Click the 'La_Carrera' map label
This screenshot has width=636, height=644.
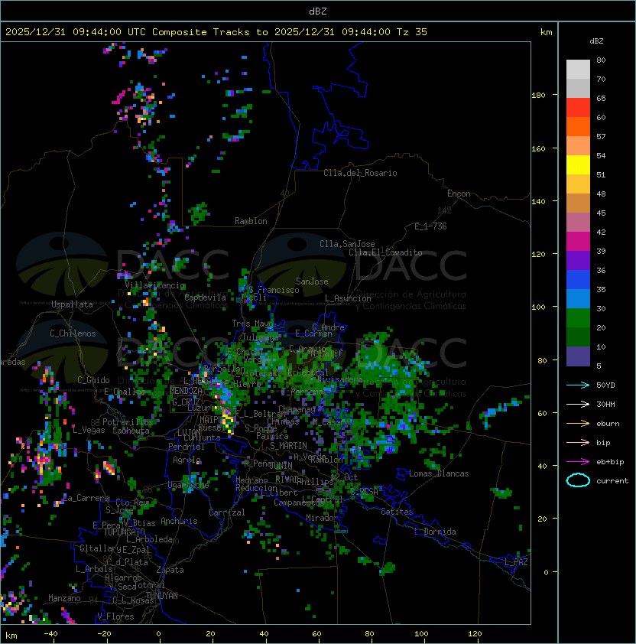click(x=86, y=498)
